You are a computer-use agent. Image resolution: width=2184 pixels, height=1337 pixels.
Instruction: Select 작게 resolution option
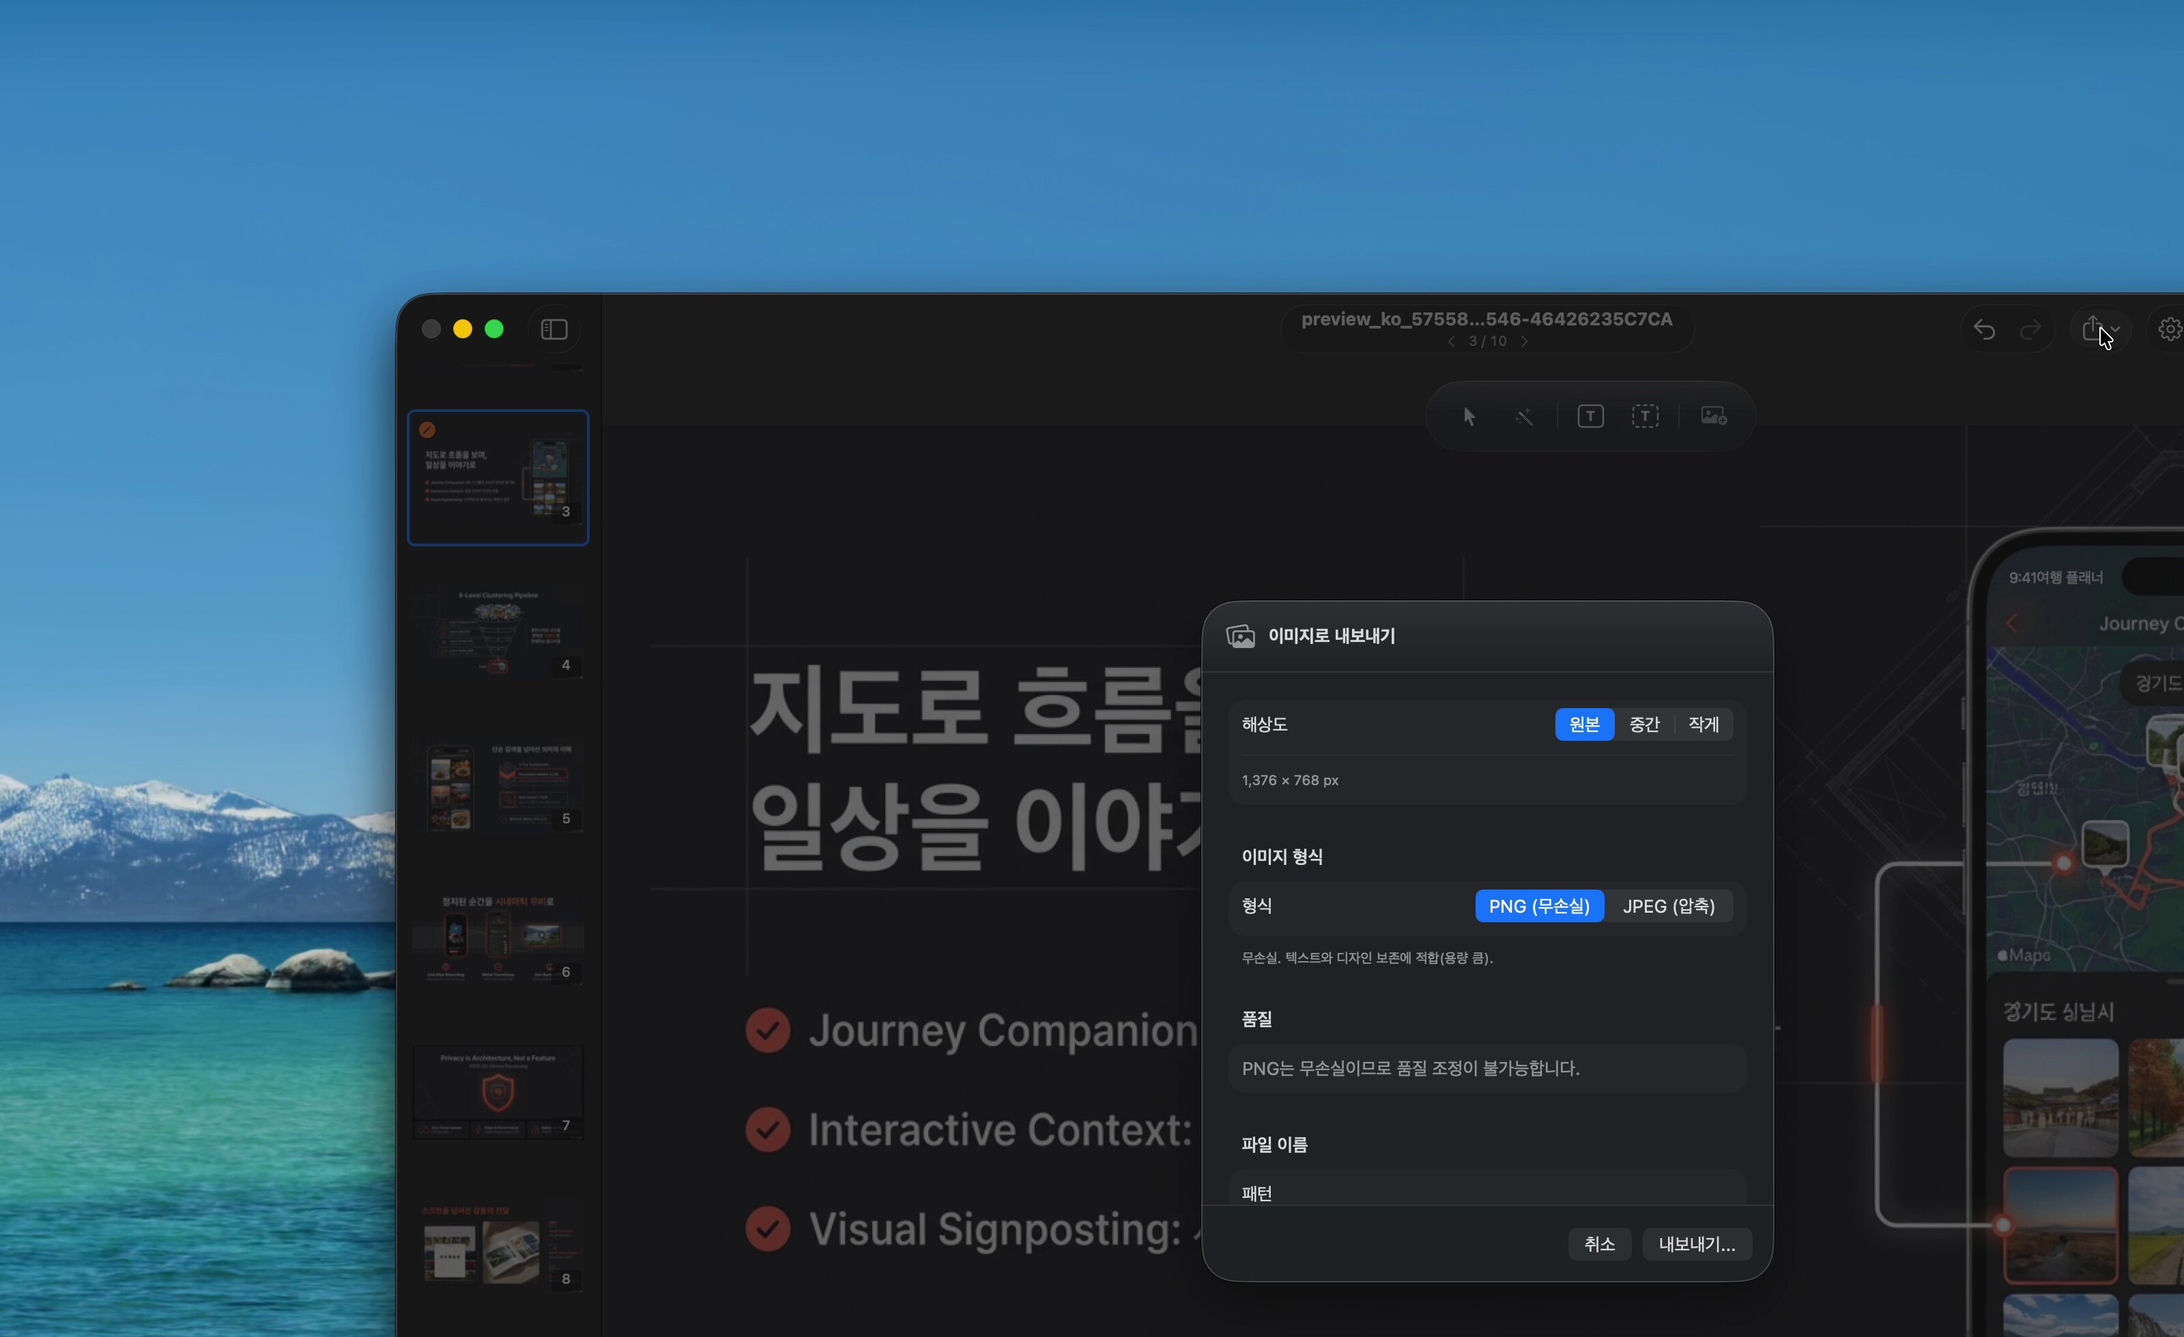(1704, 724)
